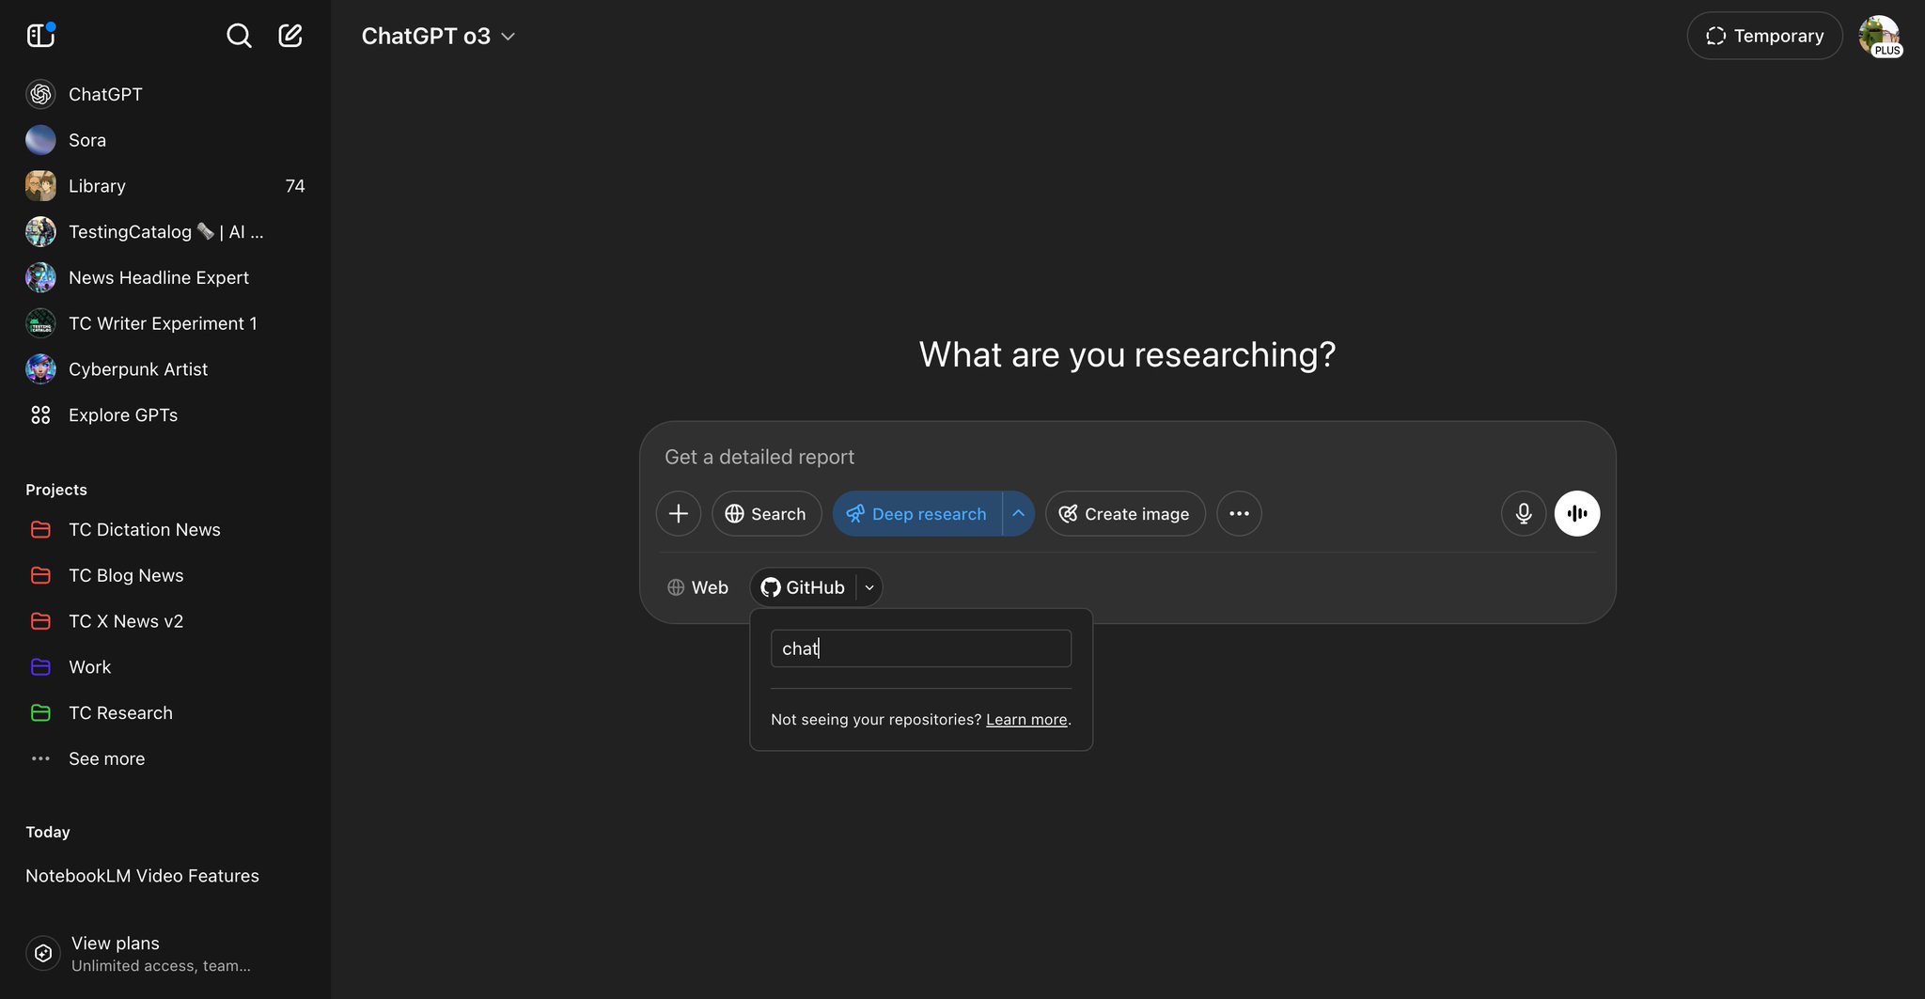This screenshot has width=1925, height=999.
Task: Toggle the GitHub source button
Action: (x=803, y=587)
